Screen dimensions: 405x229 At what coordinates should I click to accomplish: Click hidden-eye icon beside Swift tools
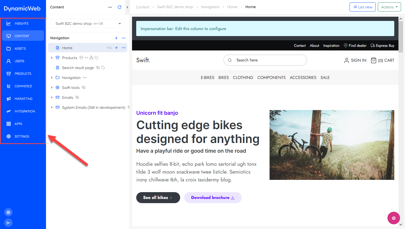pyautogui.click(x=84, y=87)
